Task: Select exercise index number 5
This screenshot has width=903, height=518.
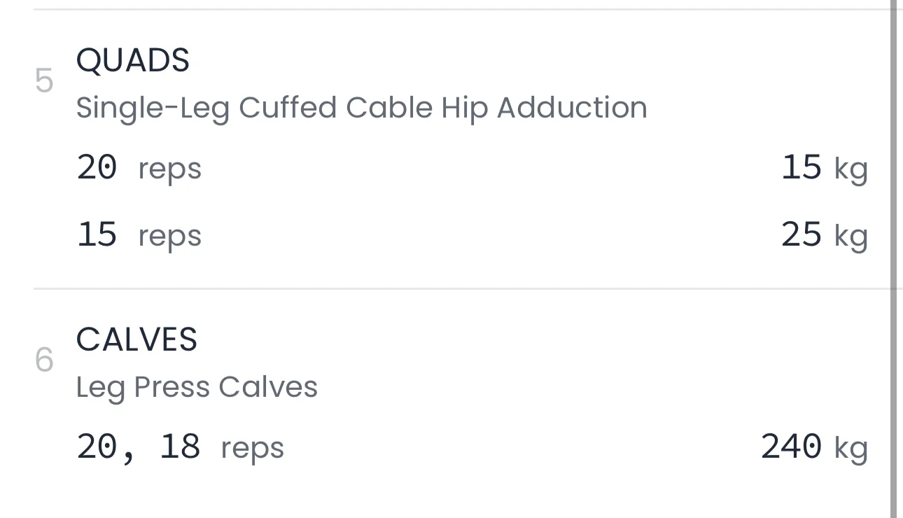Action: point(44,82)
